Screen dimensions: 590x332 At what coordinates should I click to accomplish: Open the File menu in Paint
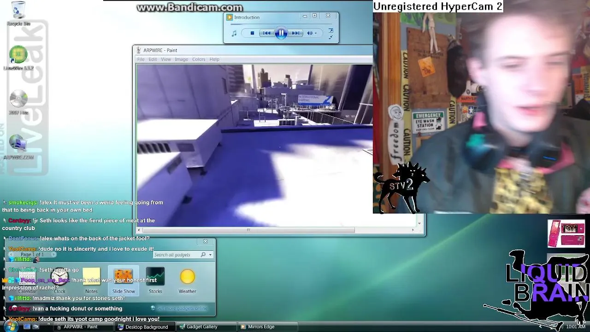(141, 59)
